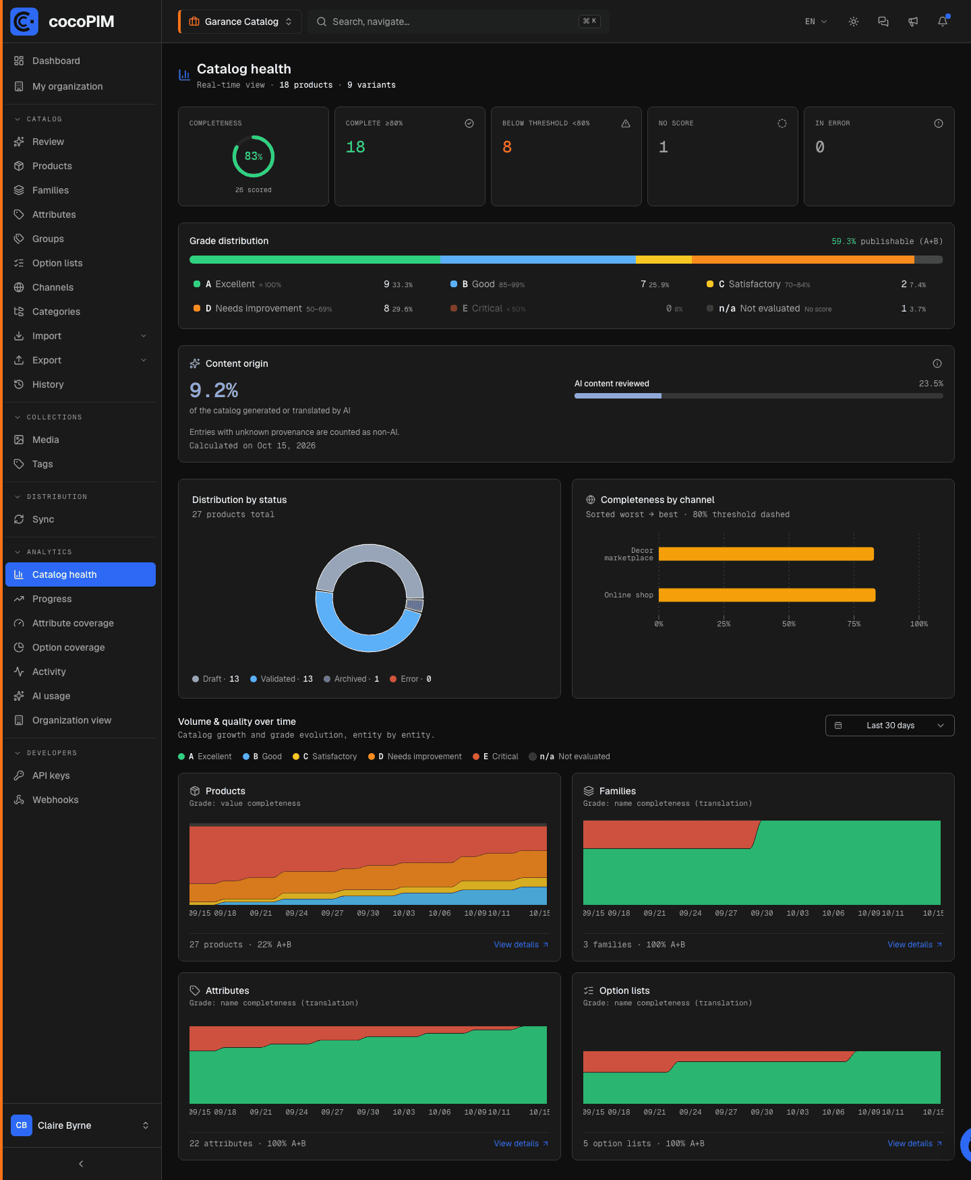This screenshot has width=971, height=1180.
Task: Open My organization
Action: [80, 86]
